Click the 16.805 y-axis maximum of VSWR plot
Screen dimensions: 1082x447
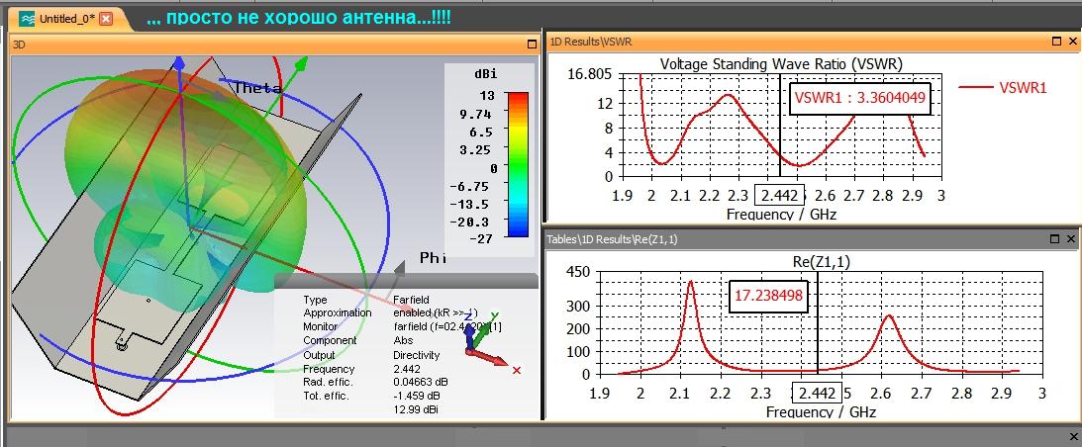tap(589, 74)
